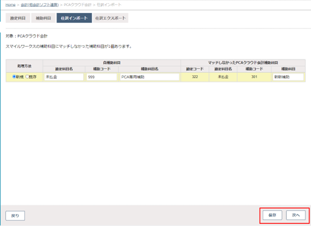The width and height of the screenshot is (311, 226).
Task: Click the 補助コード field showing 999
Action: 101,77
